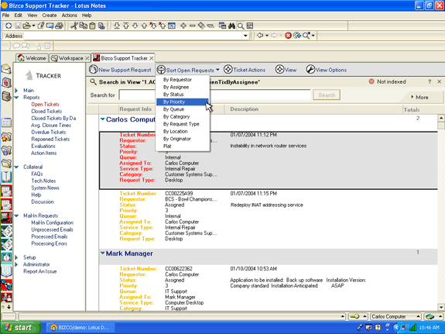The height and width of the screenshot is (334, 445).
Task: Click the cut scissors icon
Action: (74, 26)
